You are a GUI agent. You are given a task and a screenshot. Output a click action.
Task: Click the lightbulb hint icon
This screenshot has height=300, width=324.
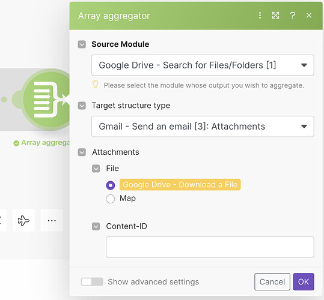[95, 85]
